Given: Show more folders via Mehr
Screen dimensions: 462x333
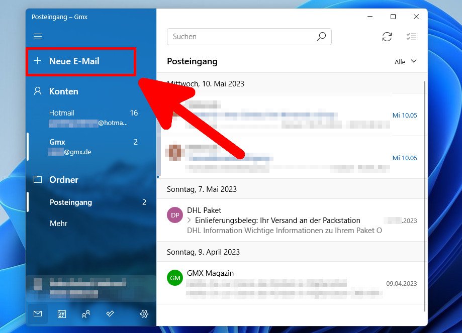Looking at the screenshot, I should click(59, 224).
